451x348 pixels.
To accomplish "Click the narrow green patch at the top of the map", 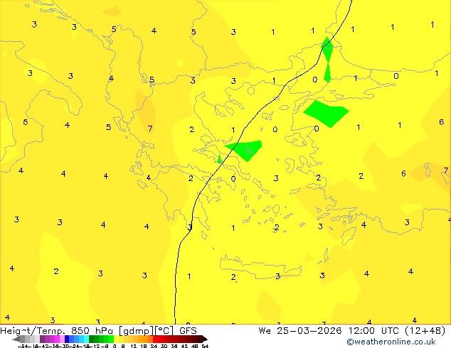I will click(x=327, y=48).
